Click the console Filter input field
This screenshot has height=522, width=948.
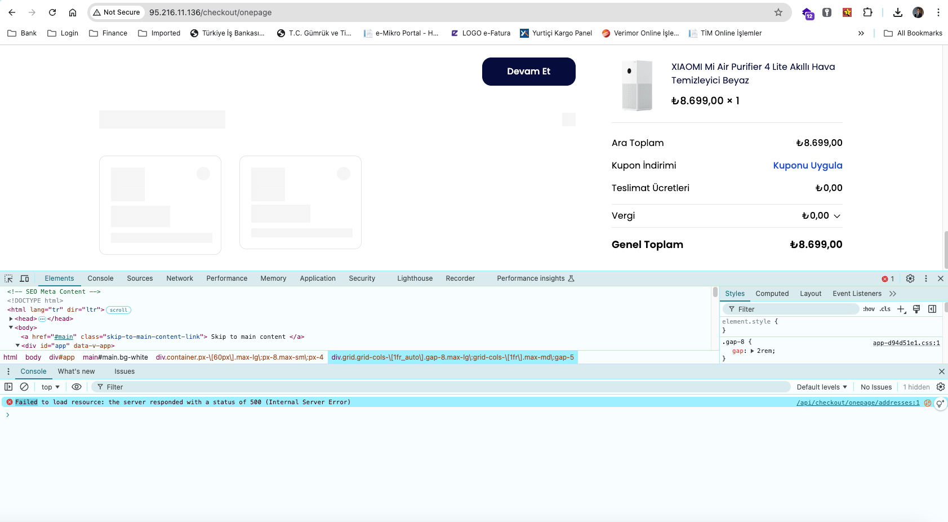441,387
